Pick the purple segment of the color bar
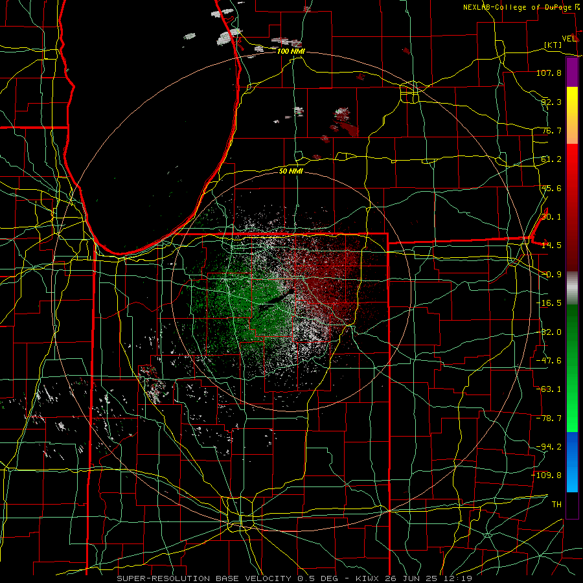The width and height of the screenshot is (583, 583). click(572, 73)
